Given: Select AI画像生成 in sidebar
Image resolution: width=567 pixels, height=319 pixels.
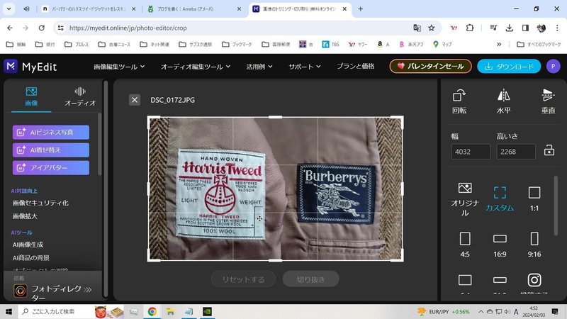Looking at the screenshot, I should coord(28,245).
